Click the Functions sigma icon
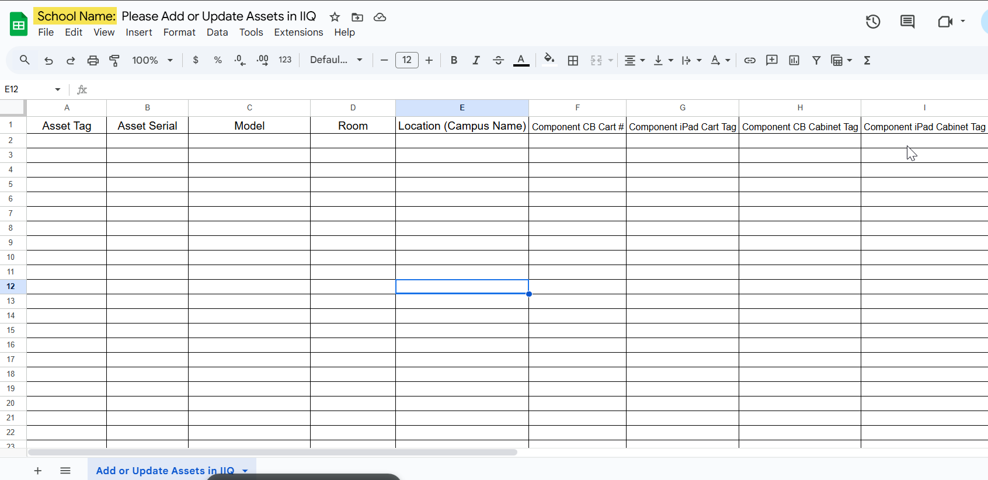The image size is (988, 480). pyautogui.click(x=867, y=60)
